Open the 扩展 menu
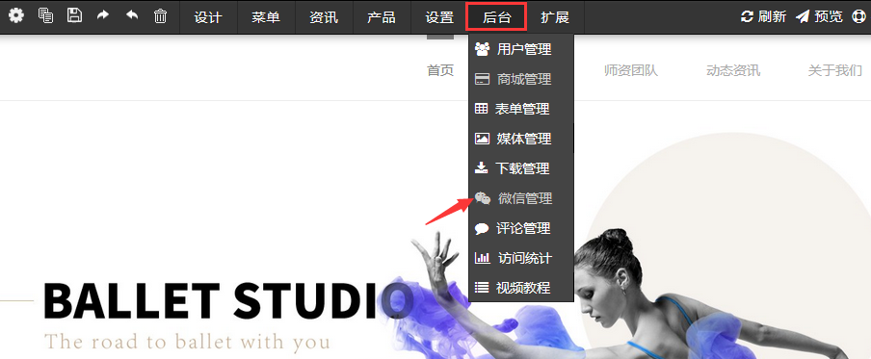This screenshot has height=359, width=871. click(555, 17)
